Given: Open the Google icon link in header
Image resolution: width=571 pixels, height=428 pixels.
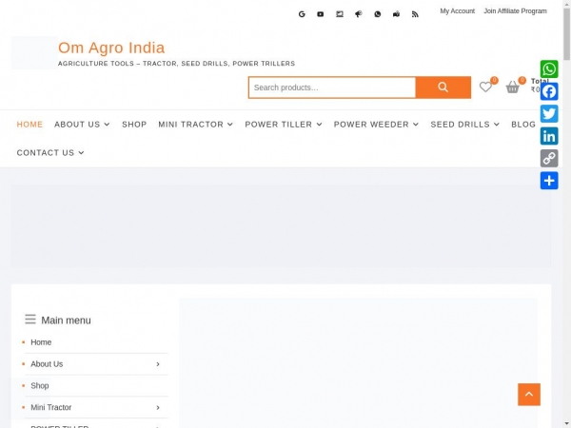Looking at the screenshot, I should 302,14.
